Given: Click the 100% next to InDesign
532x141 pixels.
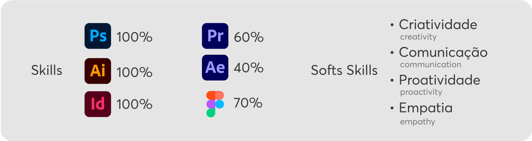Looking at the screenshot, I should (x=134, y=104).
